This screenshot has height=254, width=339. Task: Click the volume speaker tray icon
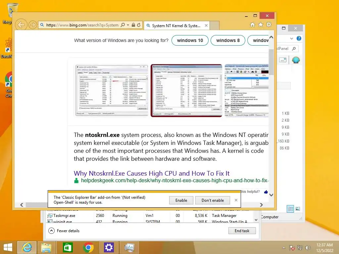point(308,248)
